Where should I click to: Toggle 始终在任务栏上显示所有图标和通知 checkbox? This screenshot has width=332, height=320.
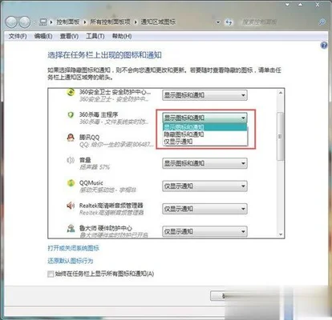click(51, 274)
